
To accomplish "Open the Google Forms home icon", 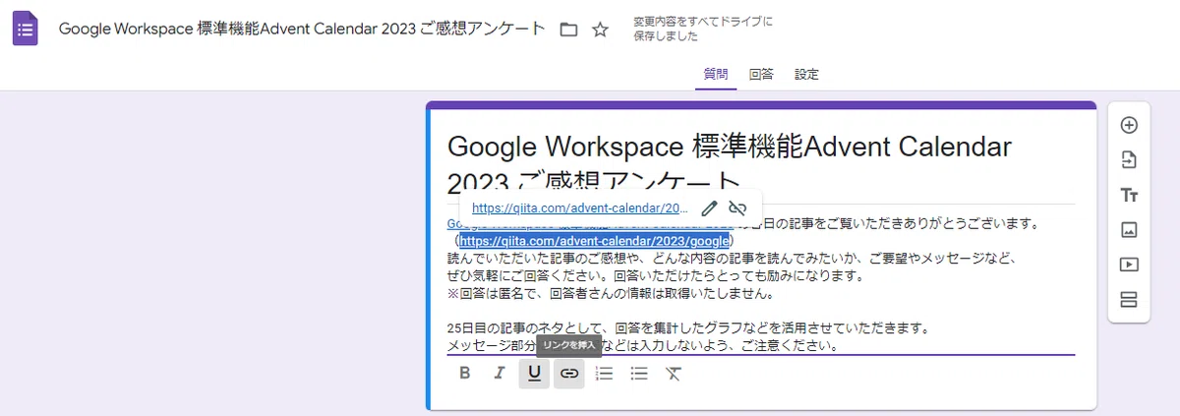I will (26, 29).
